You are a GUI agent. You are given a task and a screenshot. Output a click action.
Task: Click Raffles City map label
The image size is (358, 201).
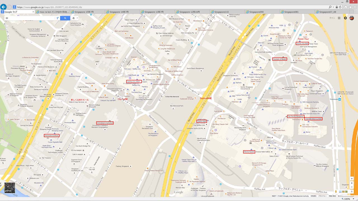(134, 82)
